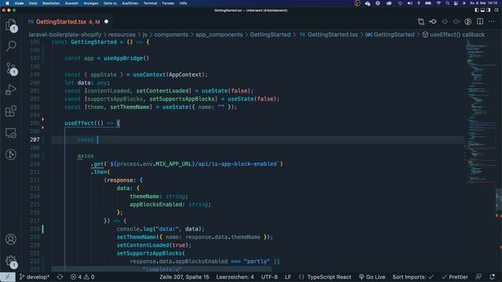
Task: Click the View Git Graph toolbar icon
Action: 468,22
